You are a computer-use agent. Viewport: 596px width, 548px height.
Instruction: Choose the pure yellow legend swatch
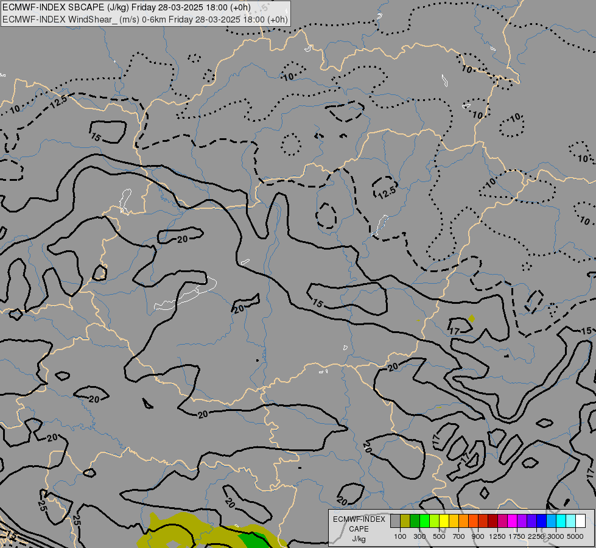[444, 521]
